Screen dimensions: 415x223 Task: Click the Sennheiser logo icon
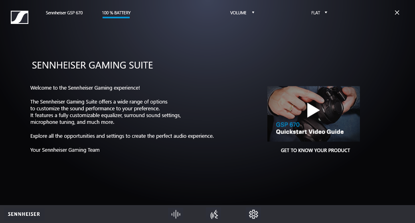coord(20,18)
